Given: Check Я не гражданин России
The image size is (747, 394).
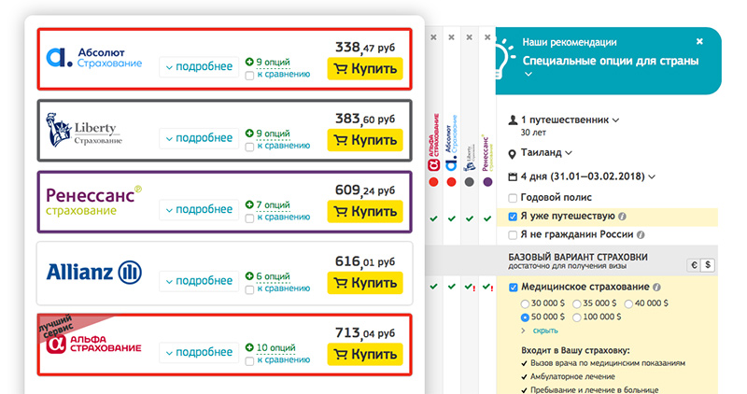Looking at the screenshot, I should pos(513,235).
